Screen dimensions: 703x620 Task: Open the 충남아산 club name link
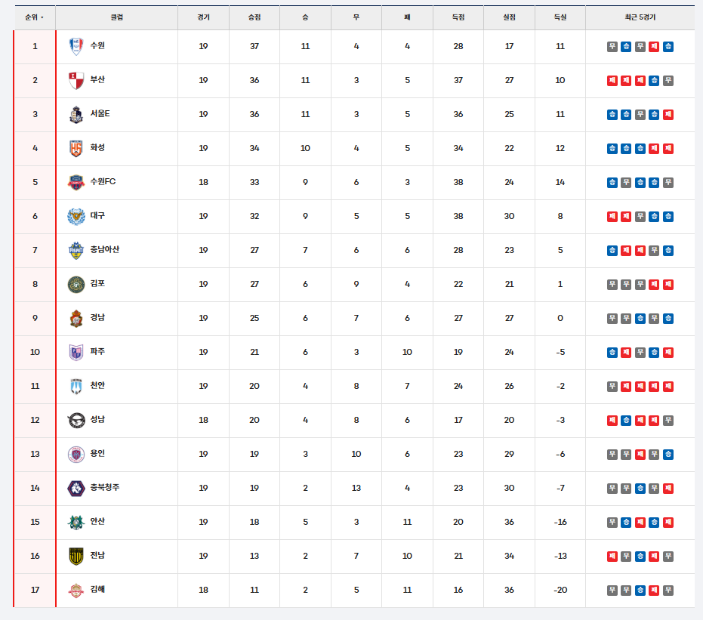pos(105,249)
